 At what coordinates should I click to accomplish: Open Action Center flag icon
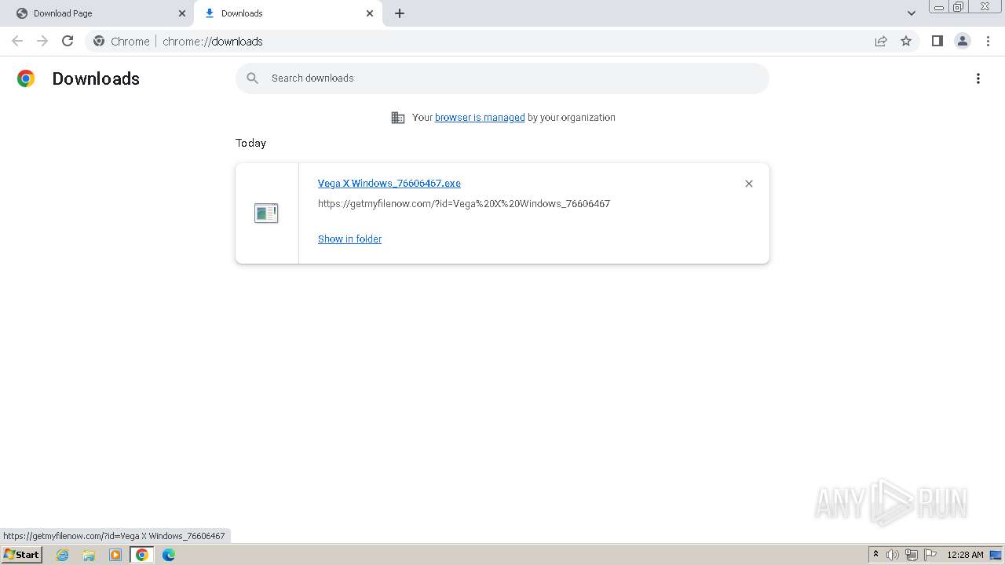(x=930, y=555)
